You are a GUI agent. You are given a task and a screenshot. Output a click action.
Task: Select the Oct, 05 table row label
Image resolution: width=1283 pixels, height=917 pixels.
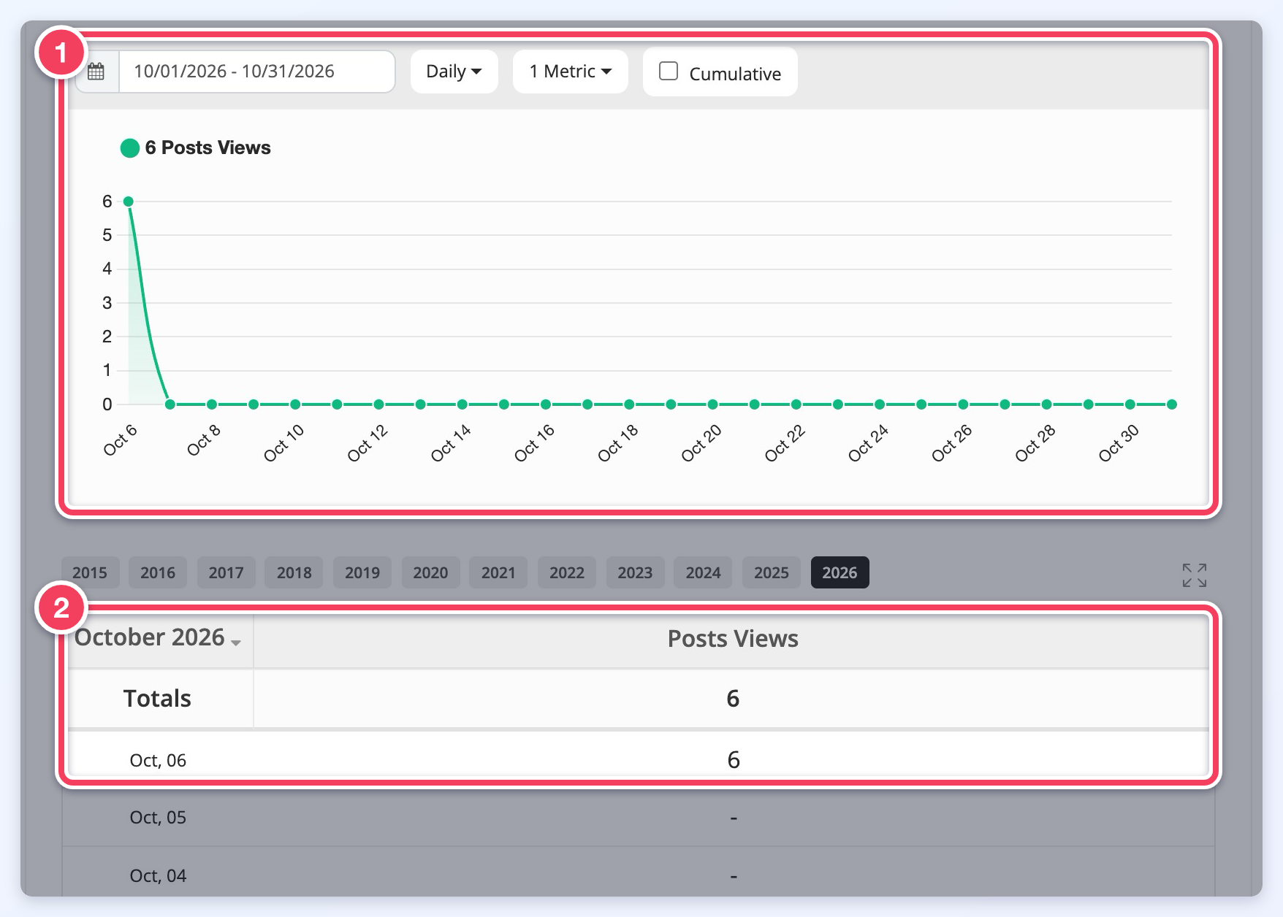coord(158,818)
